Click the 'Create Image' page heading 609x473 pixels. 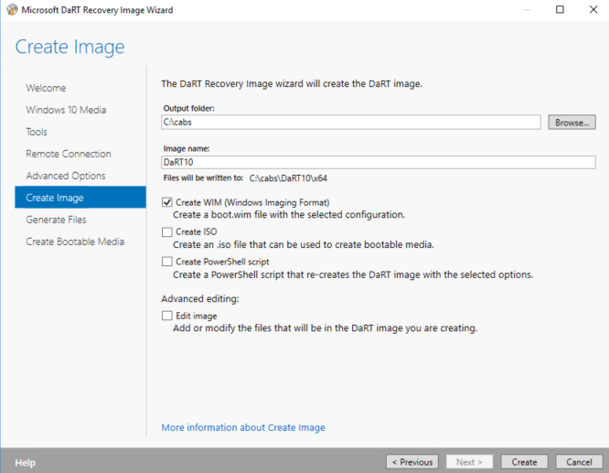coord(69,47)
